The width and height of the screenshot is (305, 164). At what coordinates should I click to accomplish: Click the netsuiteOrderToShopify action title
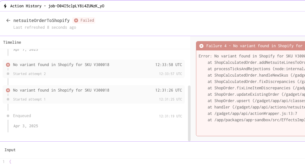click(x=42, y=20)
